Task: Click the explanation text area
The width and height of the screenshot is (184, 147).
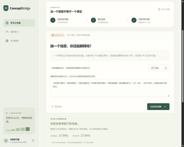Action: 110,88
